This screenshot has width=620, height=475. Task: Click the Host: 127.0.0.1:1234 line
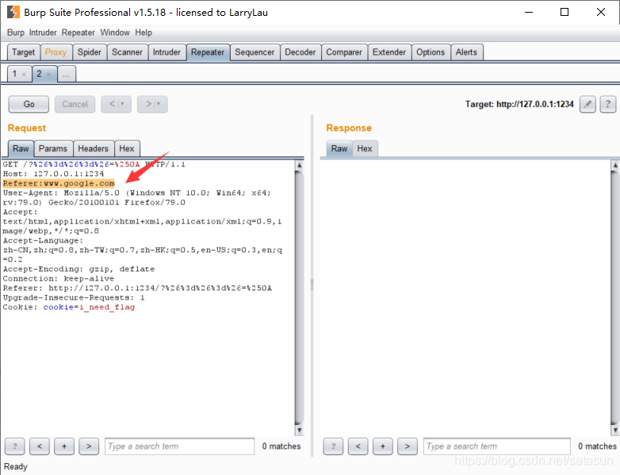(53, 174)
